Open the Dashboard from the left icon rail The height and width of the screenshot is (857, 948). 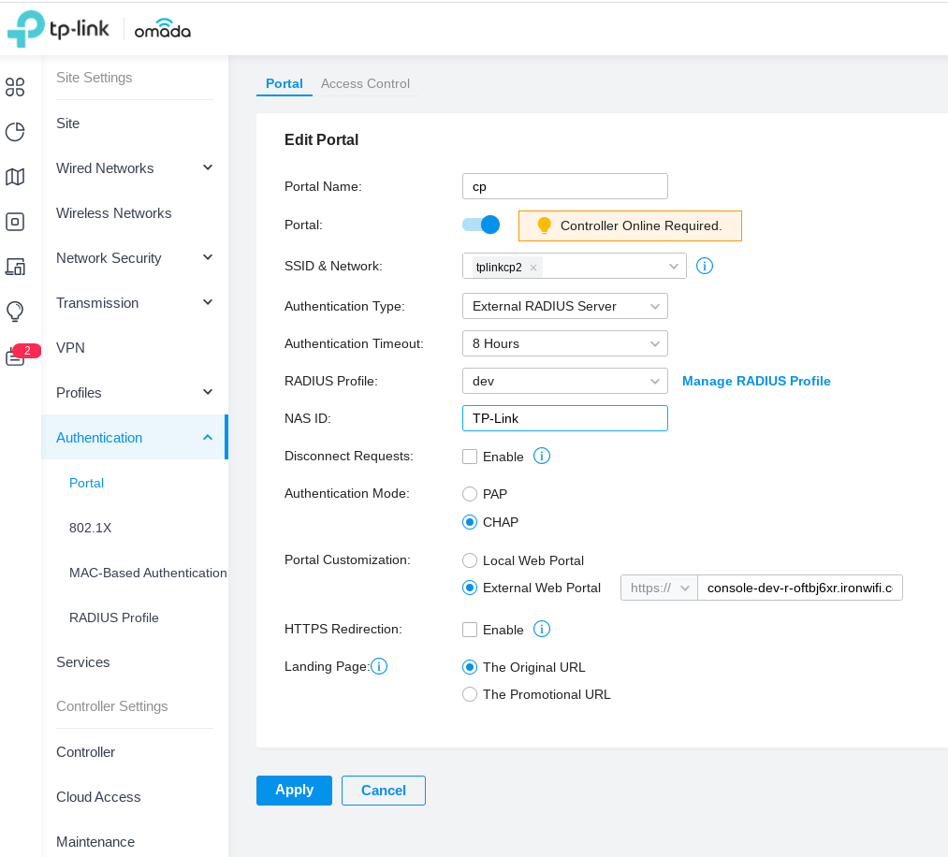[x=14, y=86]
